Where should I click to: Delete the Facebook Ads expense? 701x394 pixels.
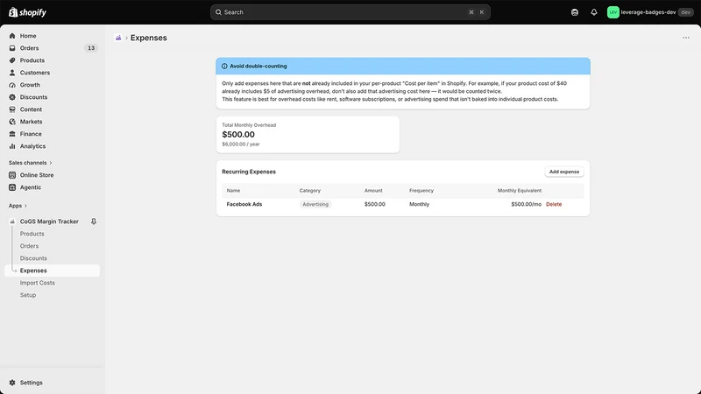tap(554, 204)
